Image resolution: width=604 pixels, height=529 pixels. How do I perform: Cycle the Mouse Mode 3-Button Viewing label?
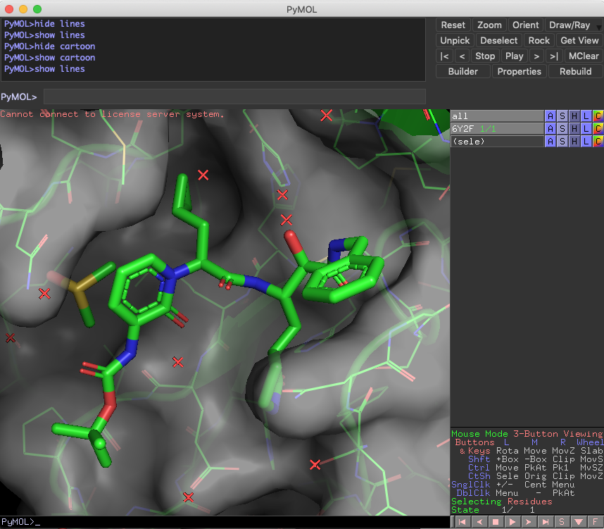(527, 434)
